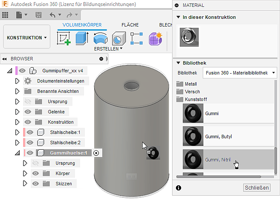
Task: Hide the Konstruktion folder
Action: 28,122
